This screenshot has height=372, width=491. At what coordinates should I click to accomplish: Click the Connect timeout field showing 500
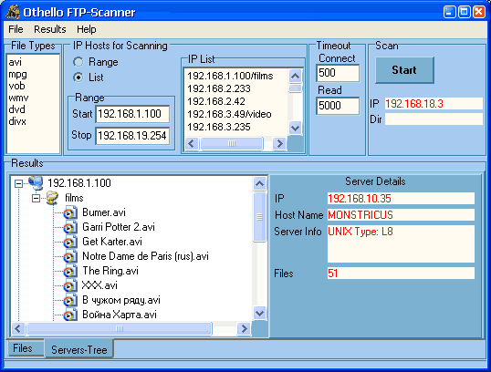point(338,73)
